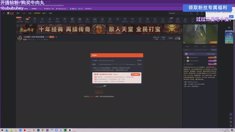This screenshot has width=235, height=132.
Task: Select the orange 直播 navigation tab
Action: tap(24, 13)
